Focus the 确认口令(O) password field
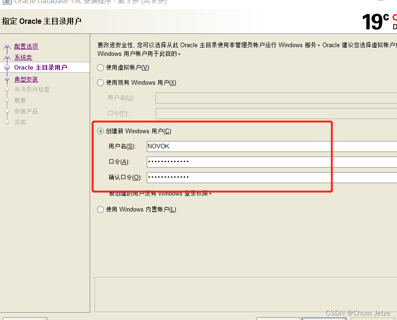Screen dimensions: 397x320 272,177
